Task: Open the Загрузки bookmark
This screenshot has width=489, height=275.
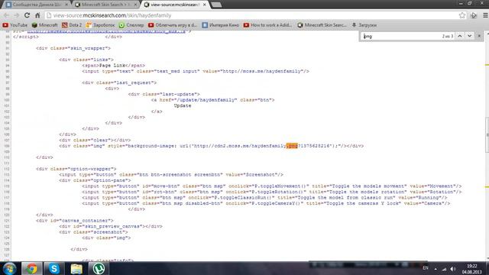Action: (364, 25)
